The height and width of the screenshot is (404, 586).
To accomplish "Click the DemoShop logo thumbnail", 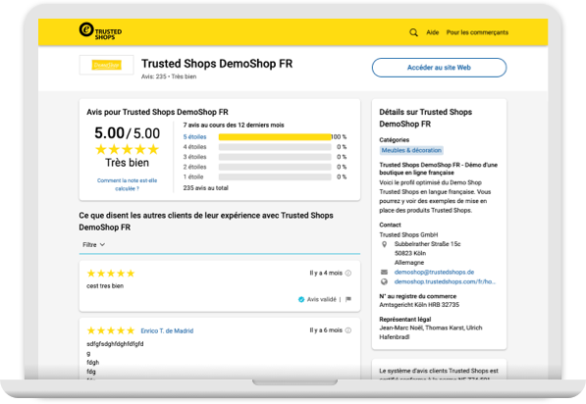I will pos(107,65).
